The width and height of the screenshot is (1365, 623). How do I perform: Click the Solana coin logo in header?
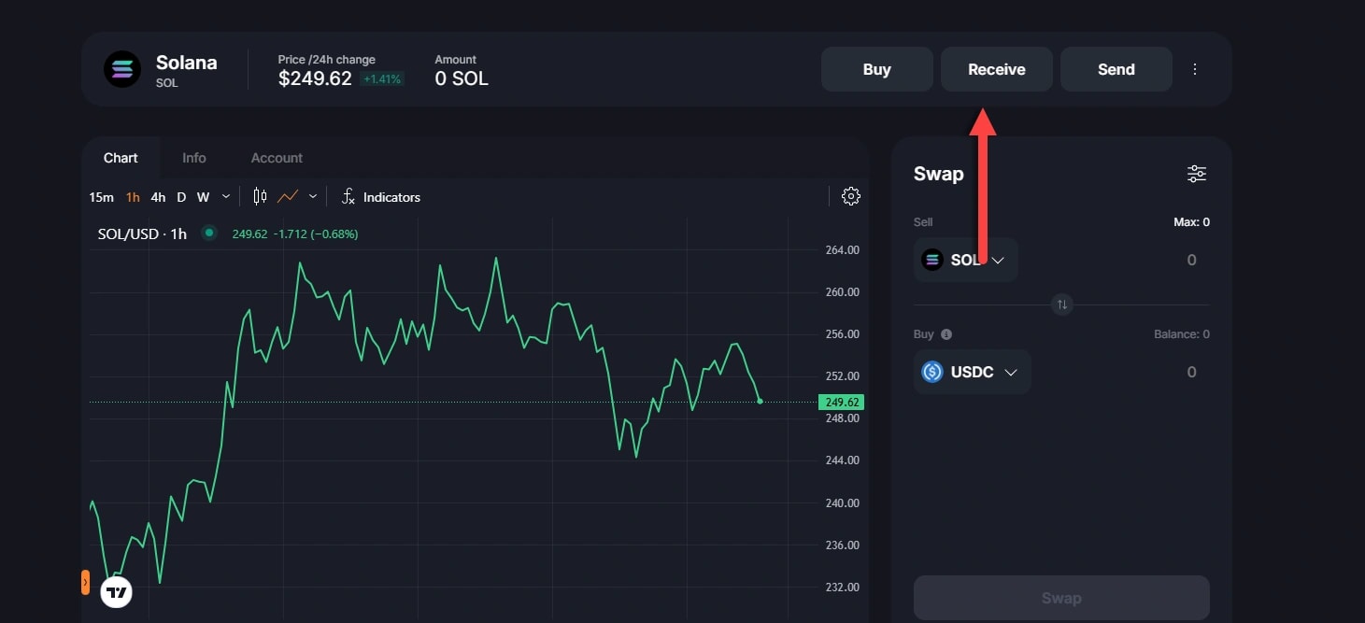[x=122, y=69]
